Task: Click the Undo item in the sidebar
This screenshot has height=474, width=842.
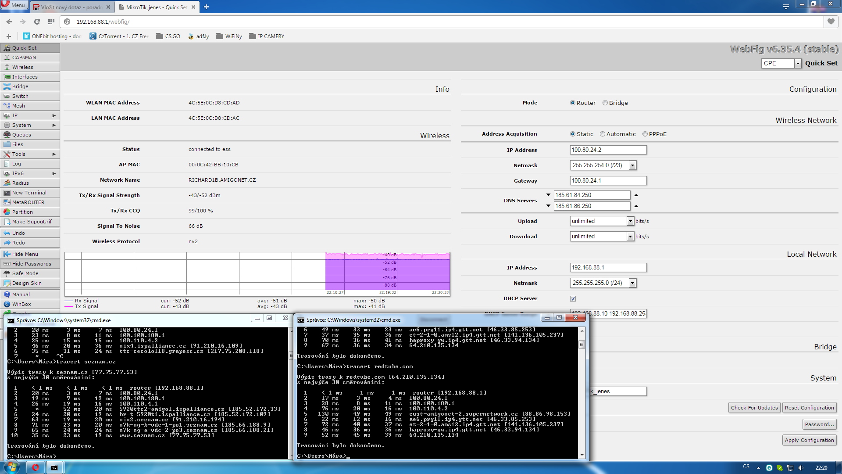Action: tap(18, 233)
